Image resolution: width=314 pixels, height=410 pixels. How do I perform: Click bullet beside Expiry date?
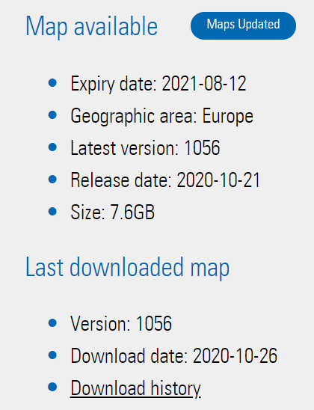click(52, 83)
